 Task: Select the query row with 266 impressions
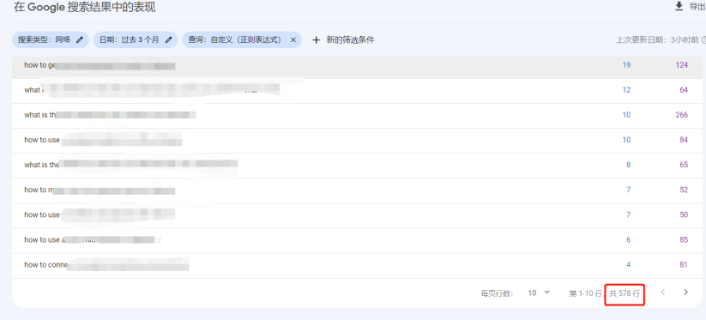[357, 115]
